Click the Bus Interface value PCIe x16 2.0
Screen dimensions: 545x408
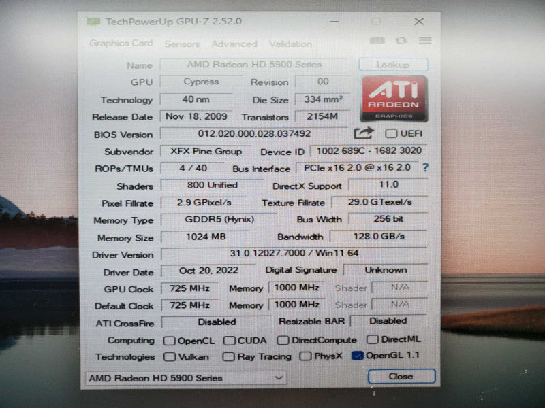click(x=357, y=168)
